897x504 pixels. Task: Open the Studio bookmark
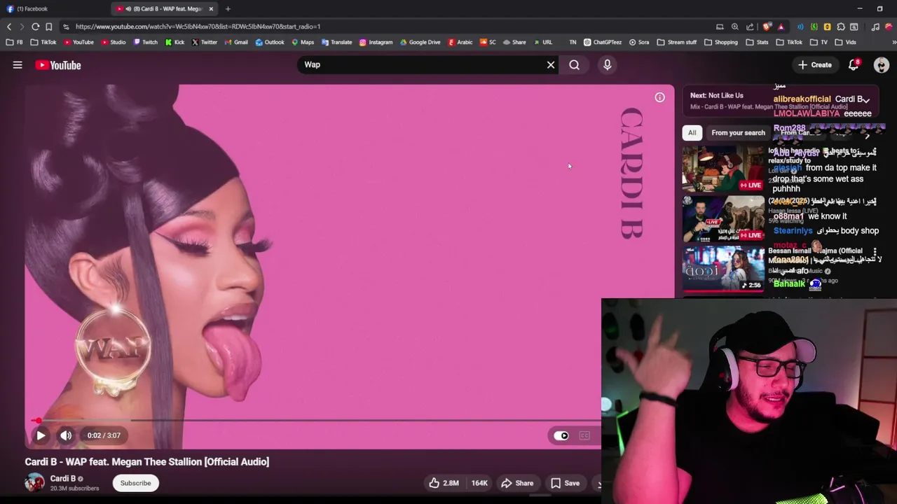click(114, 42)
